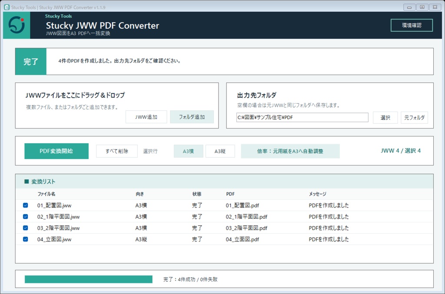Click A3縦 orientation cell of 04_立面図
This screenshot has width=445, height=294.
[141, 239]
